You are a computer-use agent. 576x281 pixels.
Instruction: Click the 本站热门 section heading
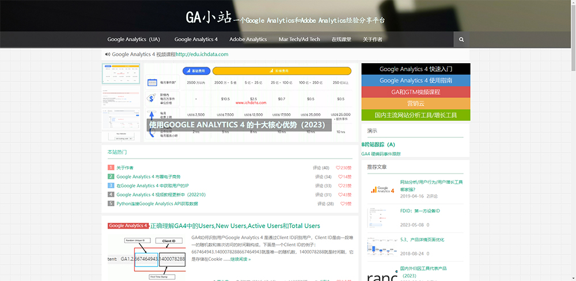(x=117, y=152)
